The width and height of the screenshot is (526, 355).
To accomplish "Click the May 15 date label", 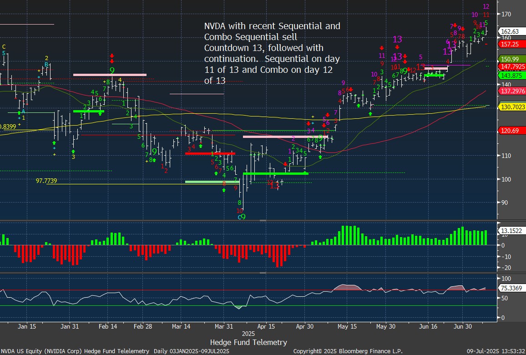I will [347, 326].
